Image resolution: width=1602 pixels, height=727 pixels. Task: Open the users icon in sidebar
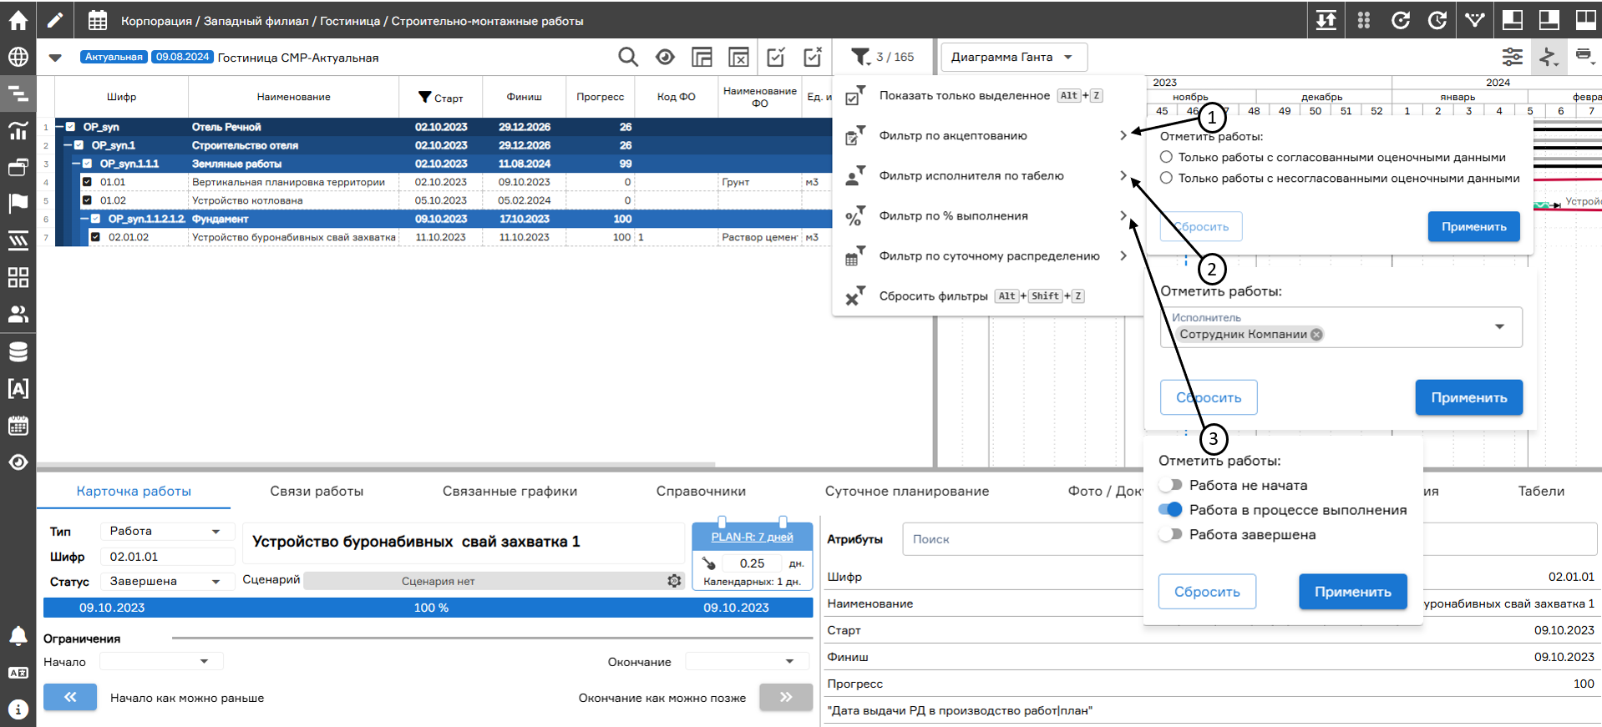tap(18, 314)
